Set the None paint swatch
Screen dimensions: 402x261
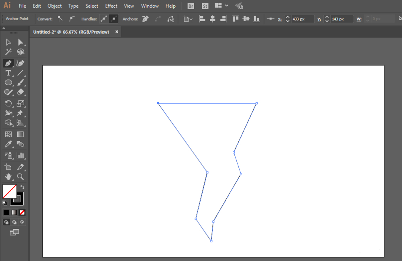click(22, 212)
